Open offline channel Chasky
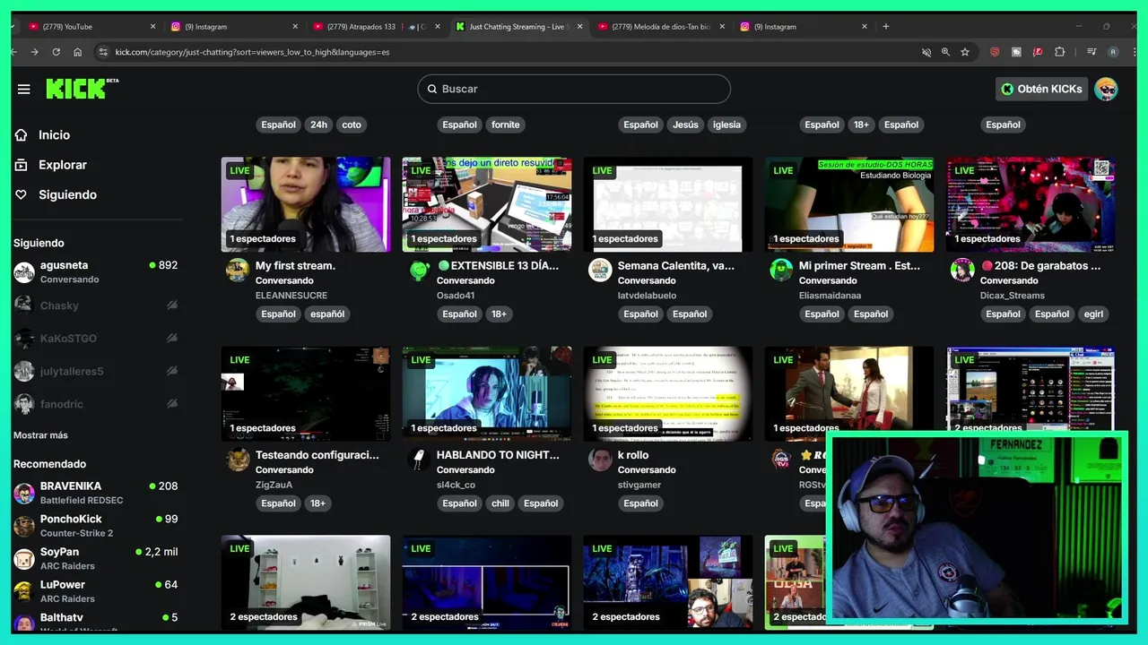 tap(95, 305)
